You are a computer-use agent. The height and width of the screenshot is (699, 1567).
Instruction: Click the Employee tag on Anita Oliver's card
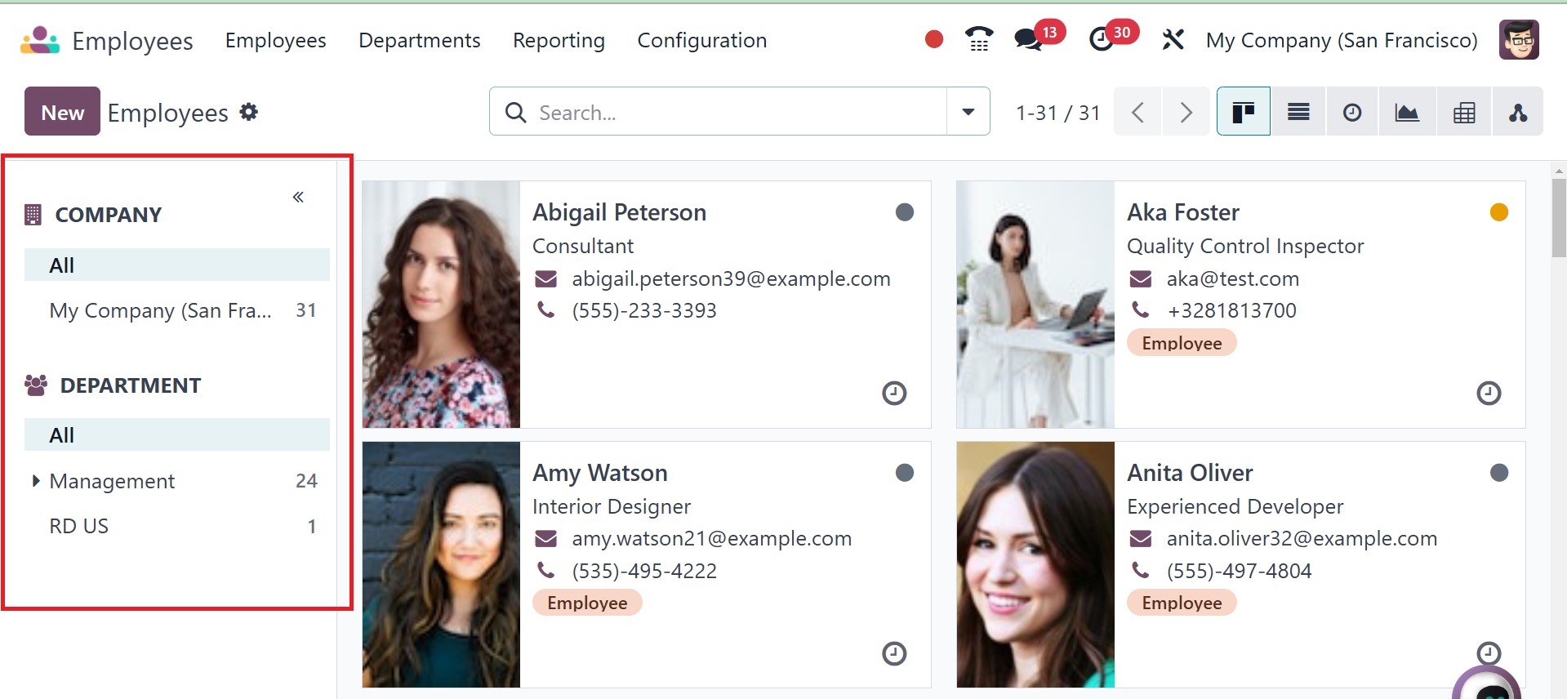tap(1182, 603)
